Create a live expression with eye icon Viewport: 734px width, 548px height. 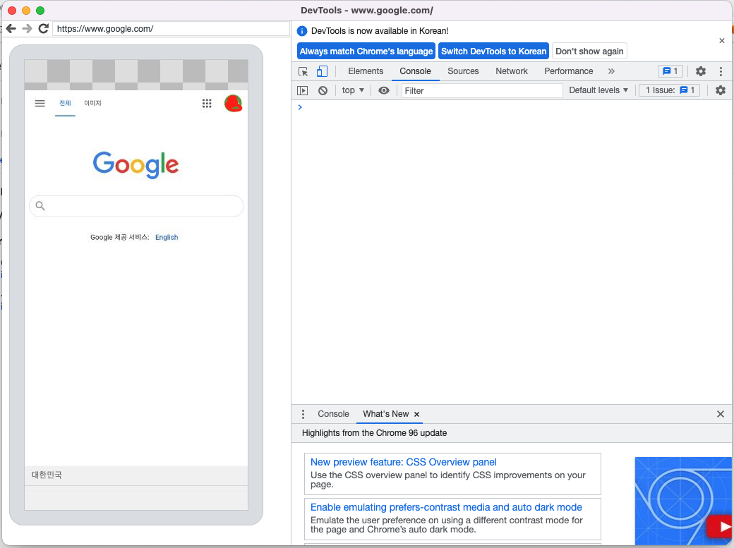[x=384, y=90]
